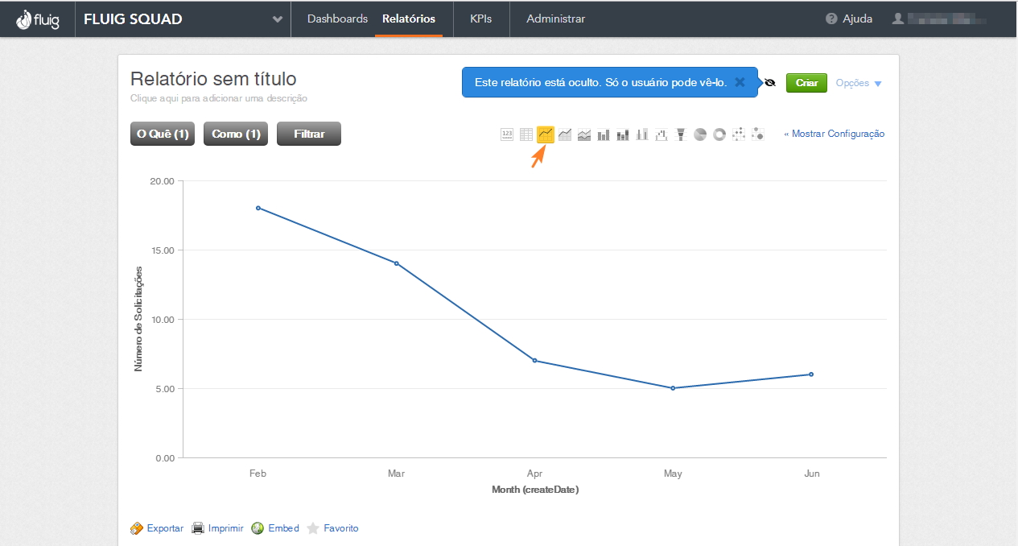Select the bubble chart icon
The image size is (1018, 546).
tap(758, 134)
